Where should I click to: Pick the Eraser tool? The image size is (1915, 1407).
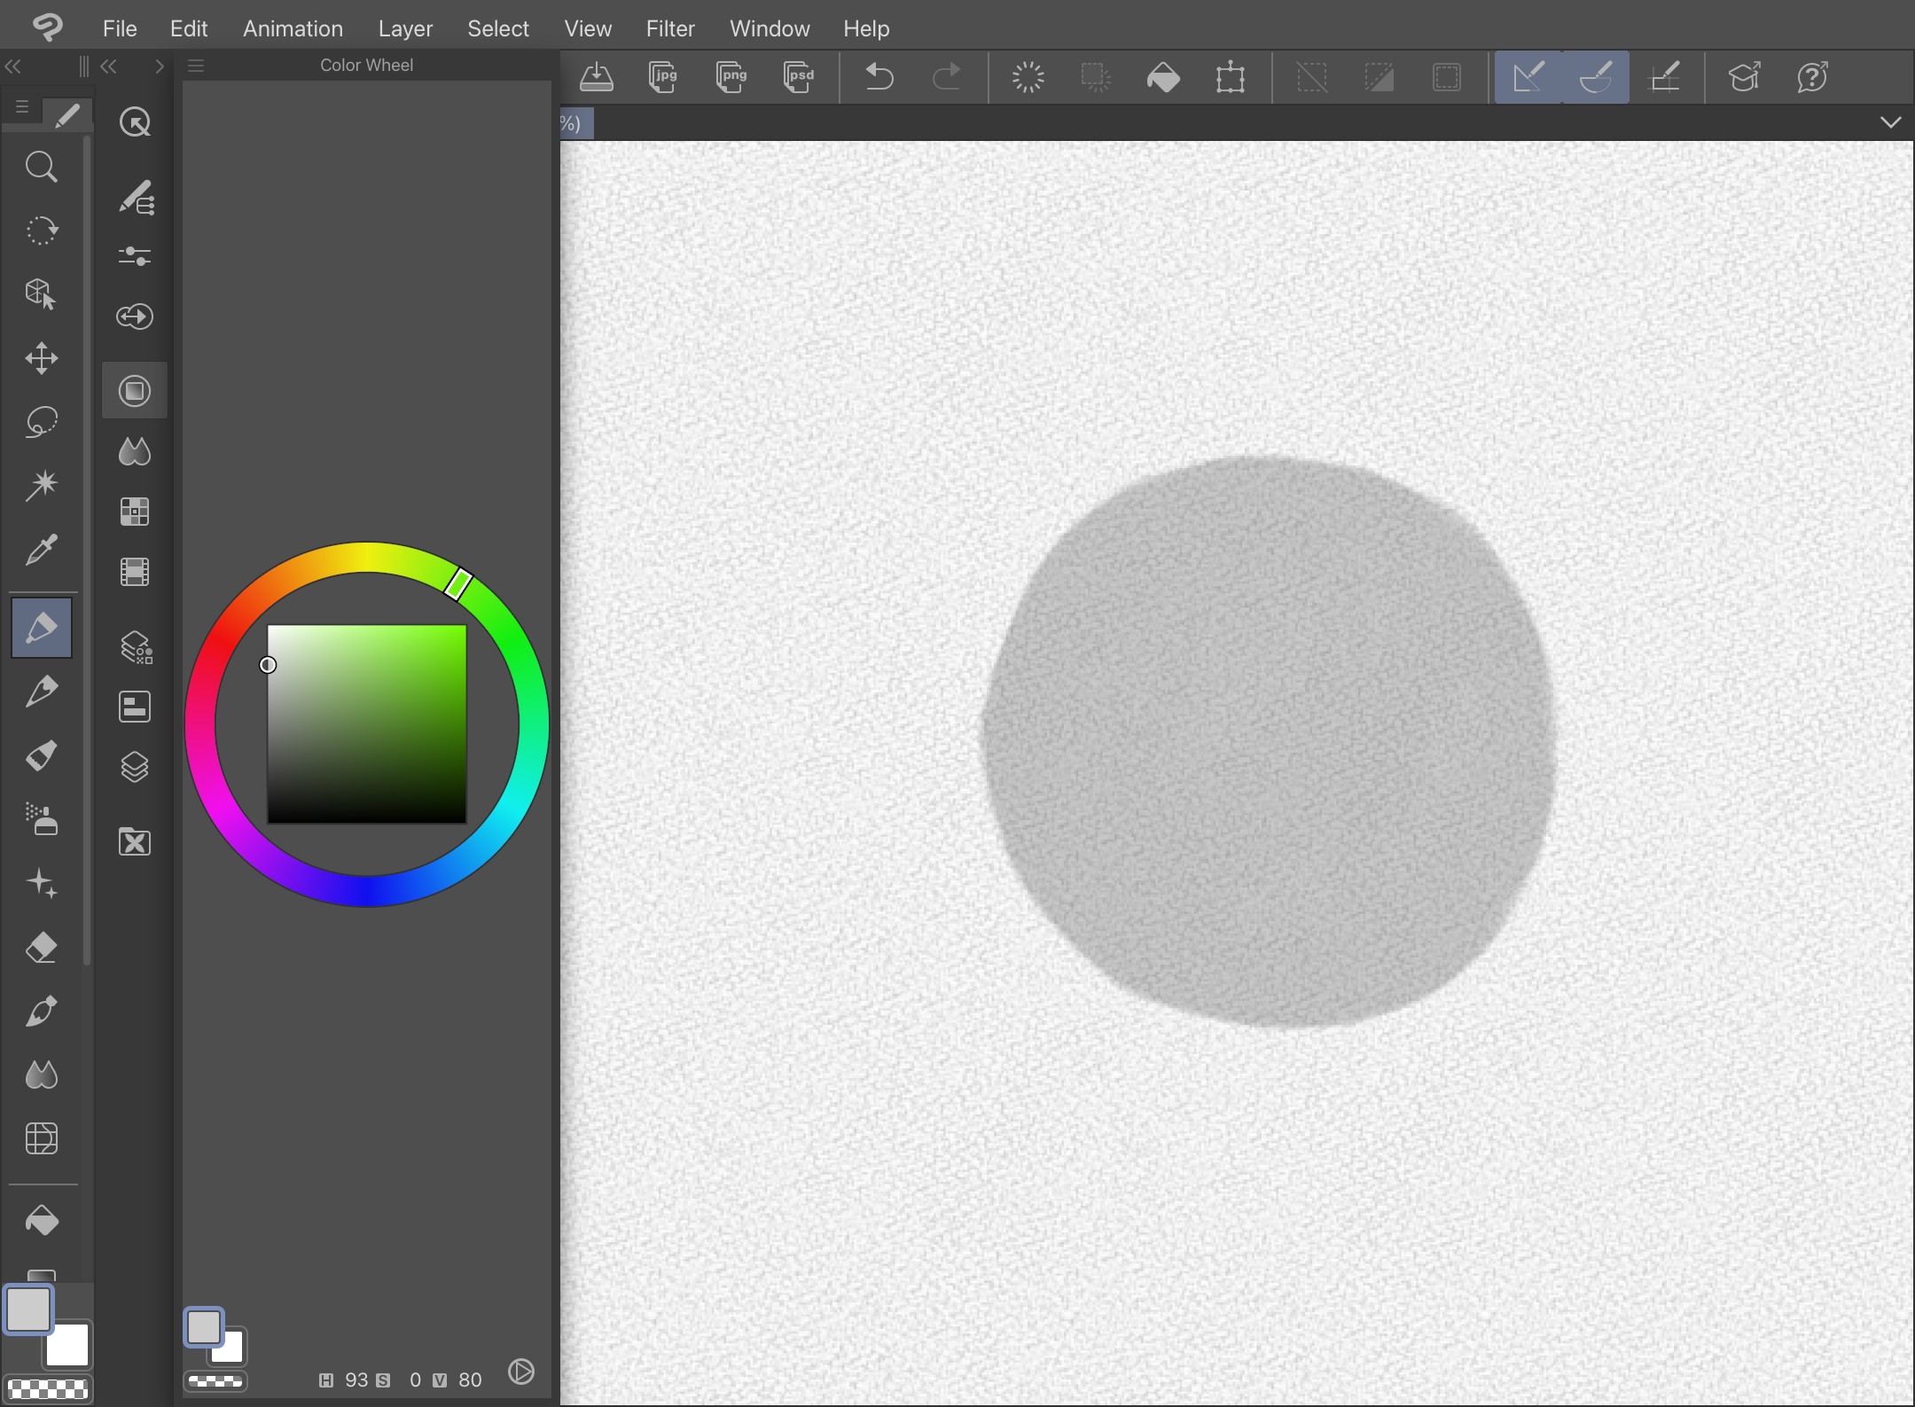pyautogui.click(x=41, y=948)
